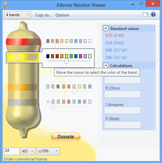Open the help question mark icon
The image size is (162, 163).
pyautogui.click(x=153, y=14)
